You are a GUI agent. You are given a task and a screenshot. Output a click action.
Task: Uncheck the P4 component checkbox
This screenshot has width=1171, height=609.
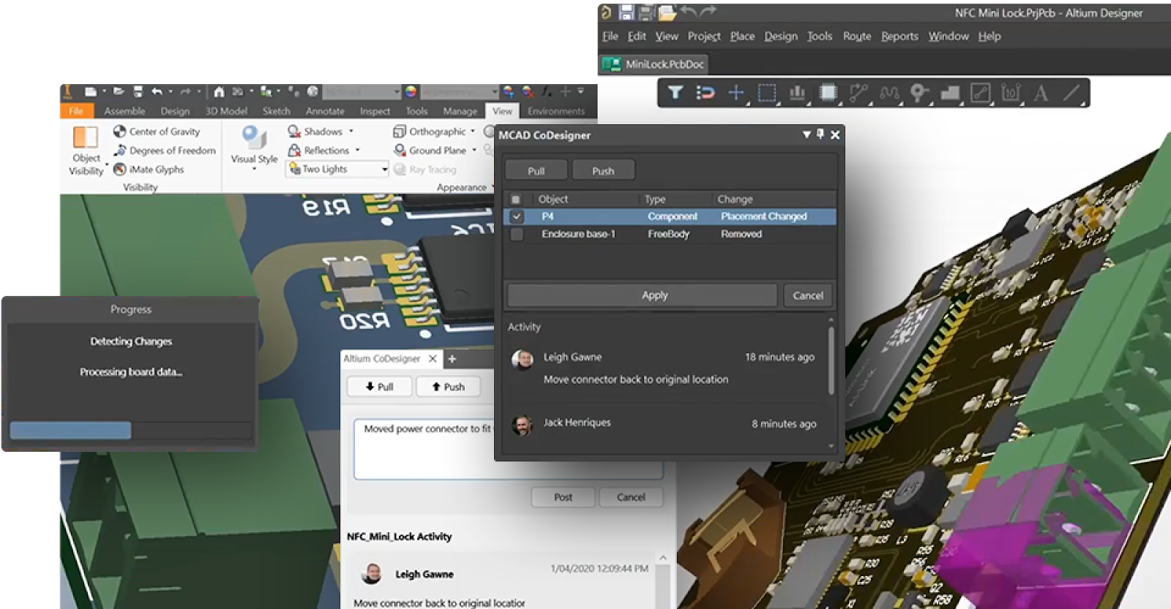[x=517, y=216]
